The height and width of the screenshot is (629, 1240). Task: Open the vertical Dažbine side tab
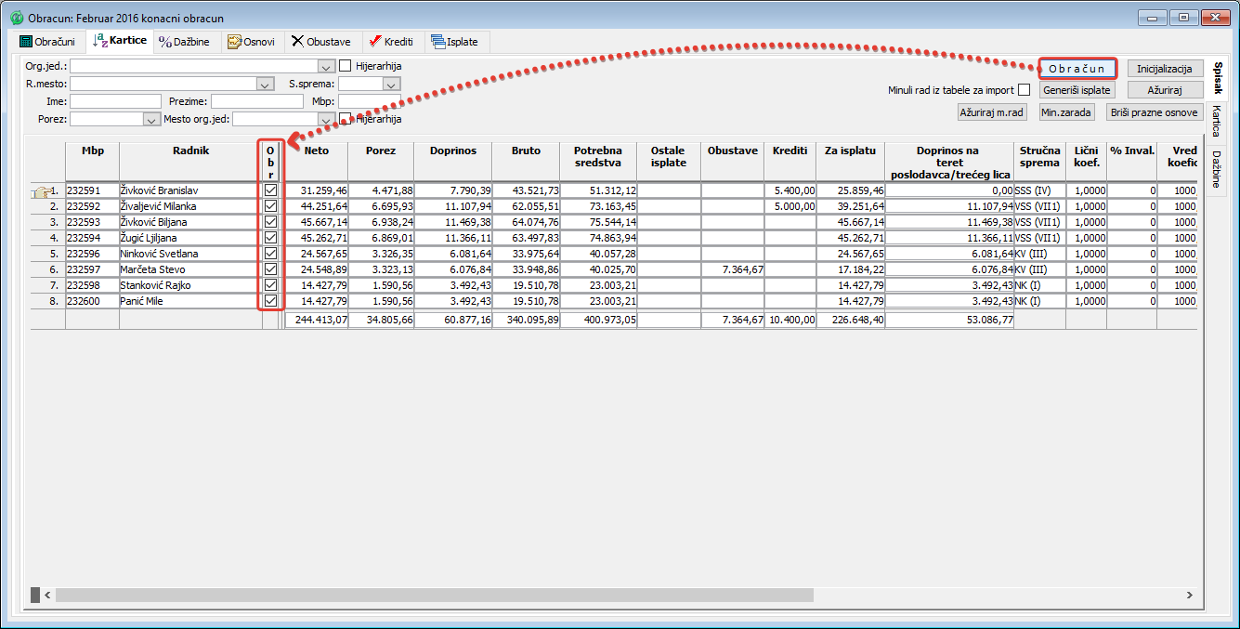click(x=1215, y=168)
